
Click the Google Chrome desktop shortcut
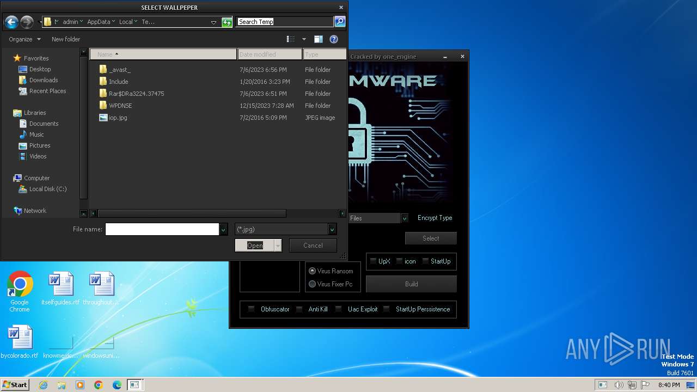[x=20, y=292]
